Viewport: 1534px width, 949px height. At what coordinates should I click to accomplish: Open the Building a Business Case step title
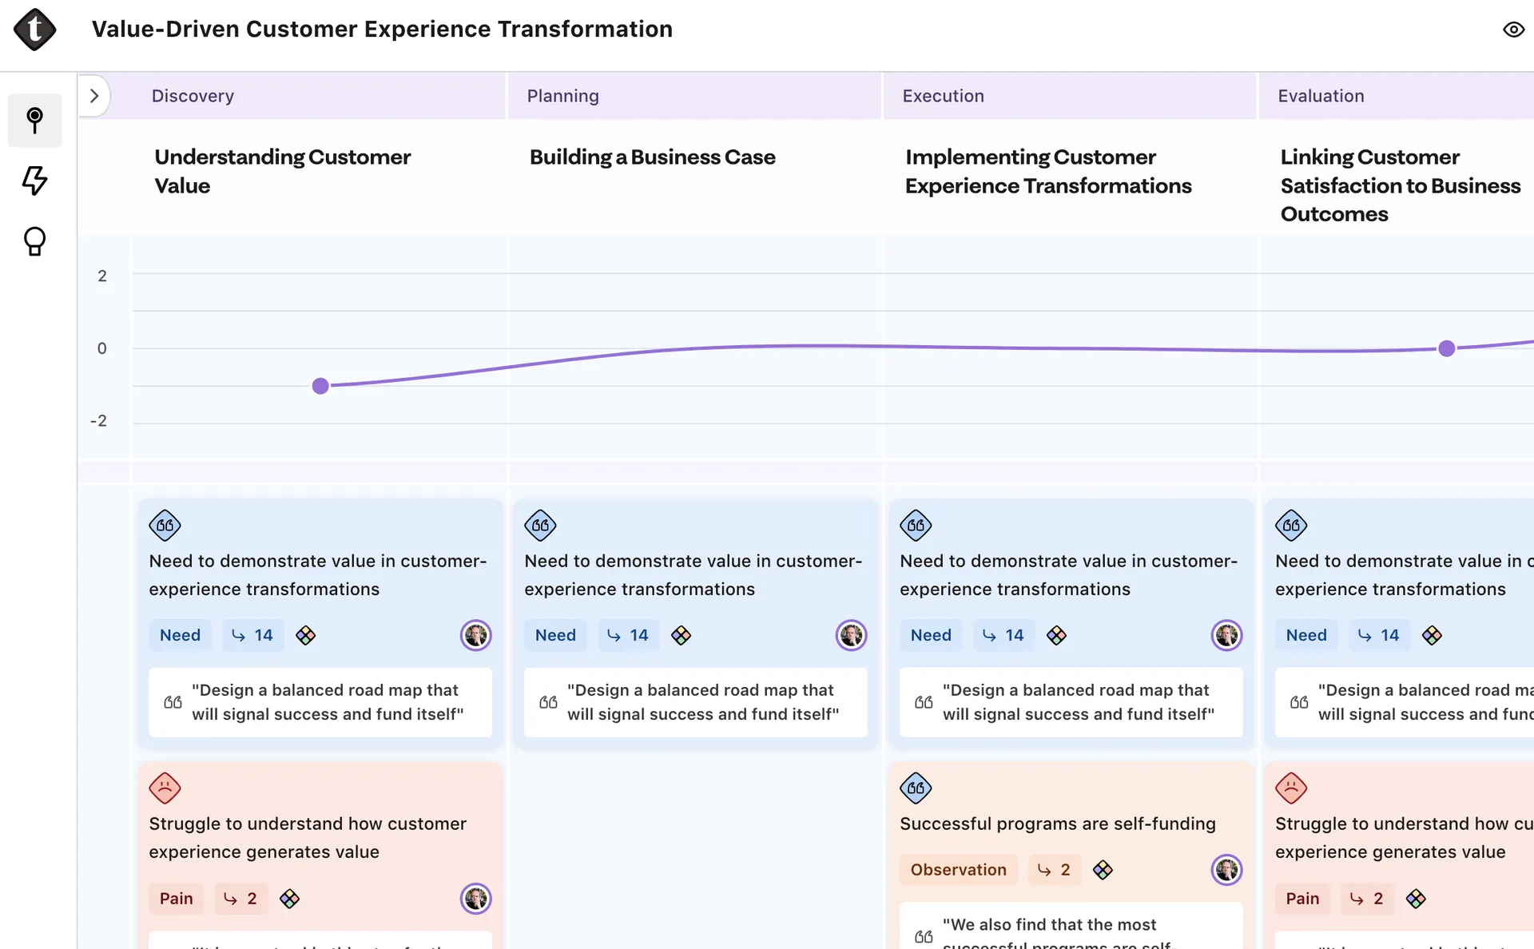(652, 157)
